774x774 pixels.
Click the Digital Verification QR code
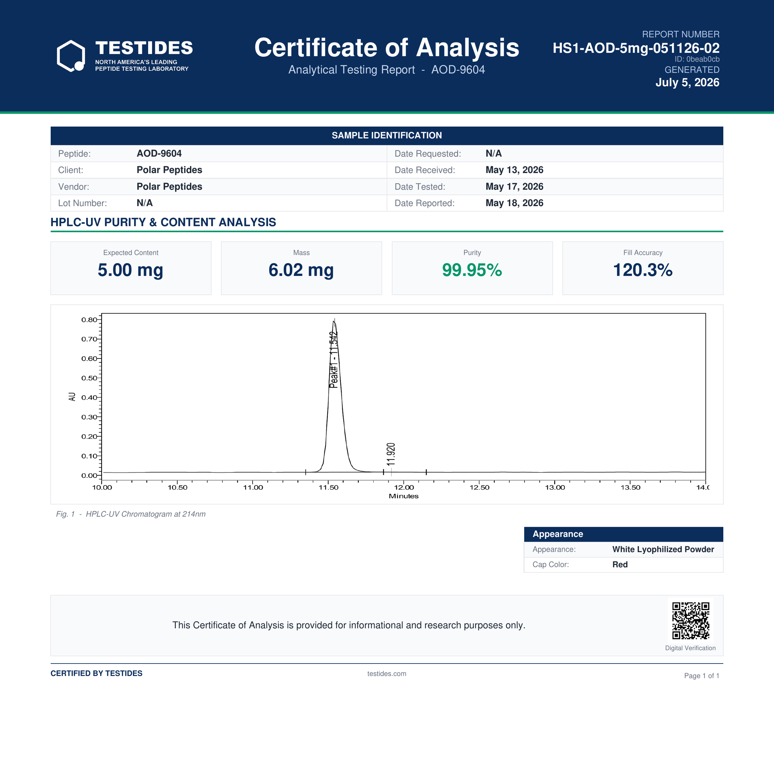coord(691,621)
